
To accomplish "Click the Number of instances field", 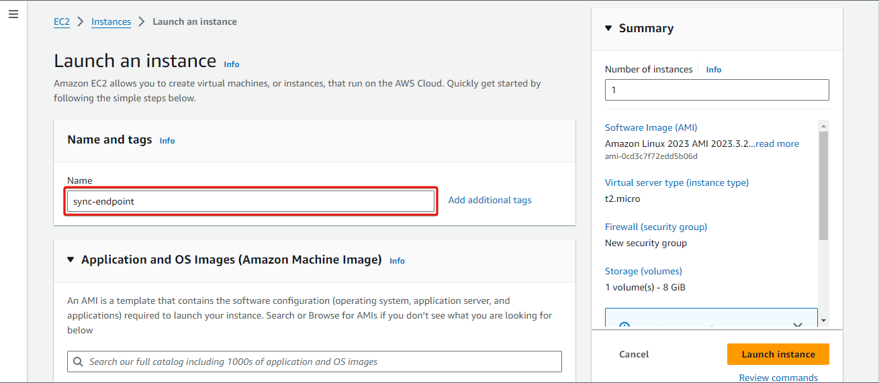I will 716,90.
